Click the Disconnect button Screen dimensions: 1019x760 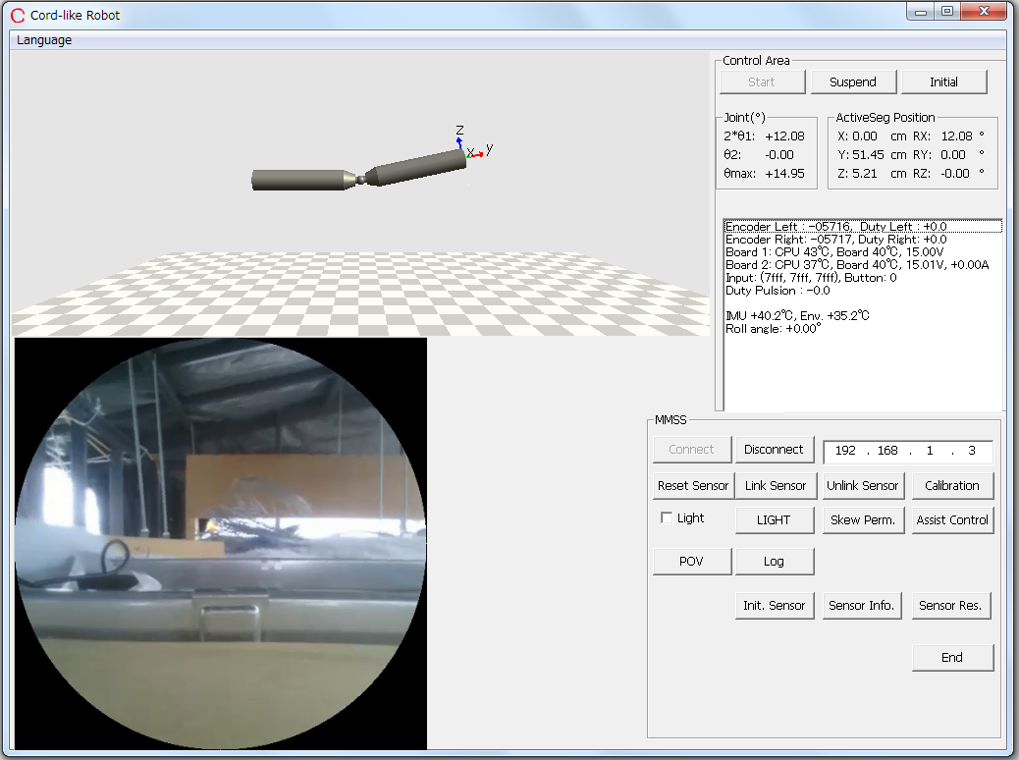774,450
